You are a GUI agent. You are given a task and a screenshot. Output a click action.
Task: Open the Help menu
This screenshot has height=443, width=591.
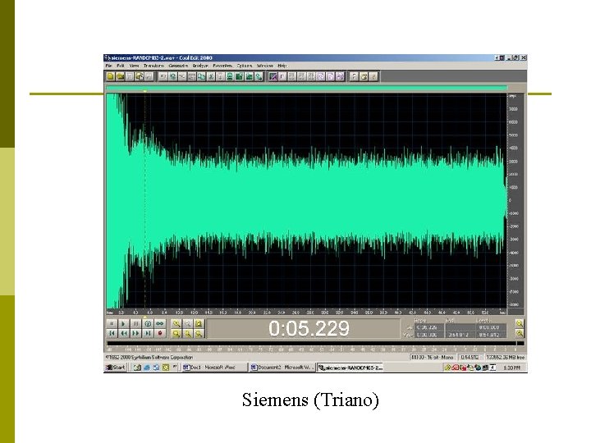282,66
